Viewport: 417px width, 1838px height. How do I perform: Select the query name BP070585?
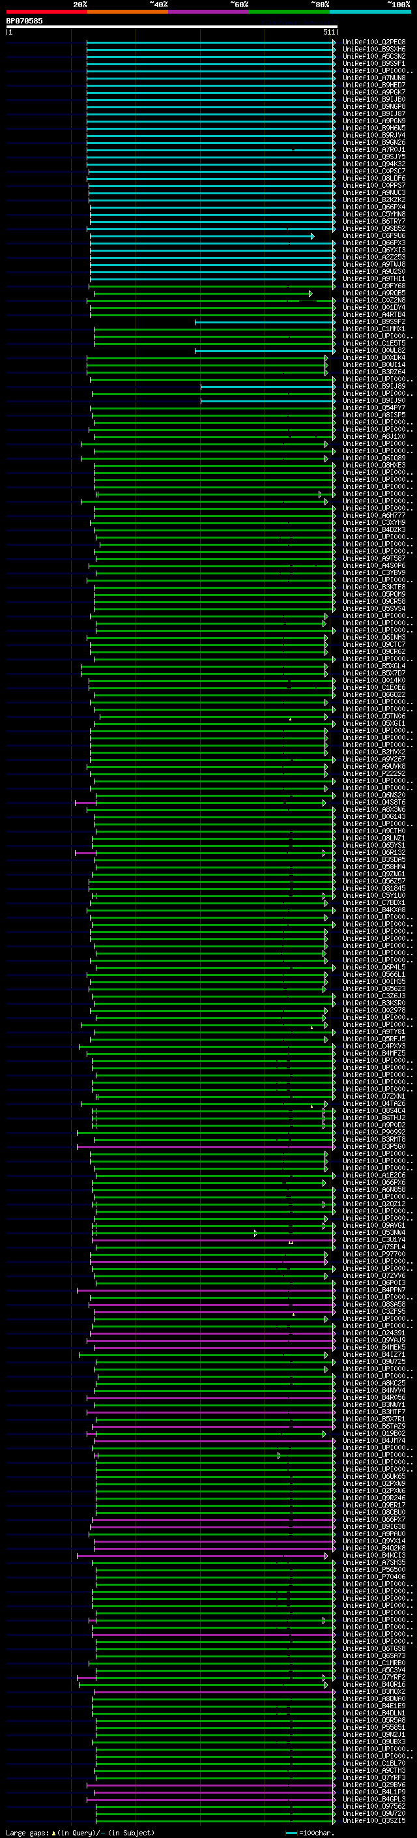[24, 22]
